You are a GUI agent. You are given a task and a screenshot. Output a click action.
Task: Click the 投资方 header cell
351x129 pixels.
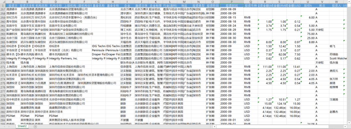[x=13, y=6]
